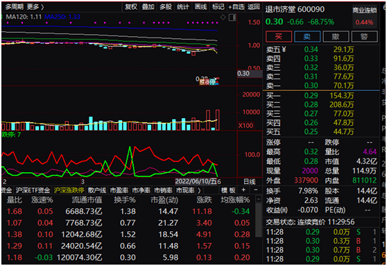Sort by the 量比 column header
Screen dimensions: 387x266
(14, 200)
